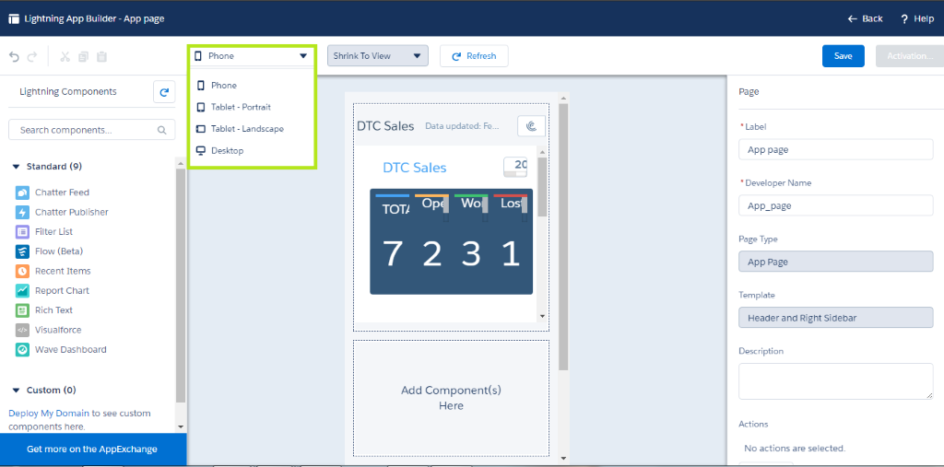The height and width of the screenshot is (467, 944).
Task: Click the Search components field
Action: (91, 130)
